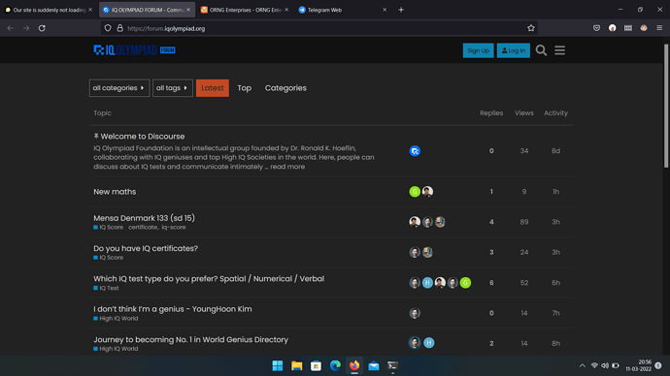Image resolution: width=670 pixels, height=376 pixels.
Task: Expand the all categories dropdown
Action: [119, 88]
